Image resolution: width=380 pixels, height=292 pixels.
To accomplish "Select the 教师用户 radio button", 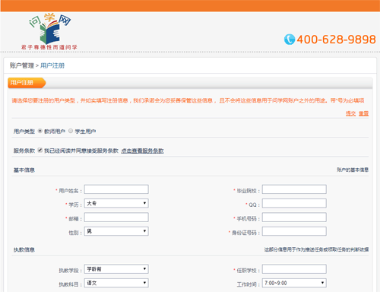I will pyautogui.click(x=40, y=131).
